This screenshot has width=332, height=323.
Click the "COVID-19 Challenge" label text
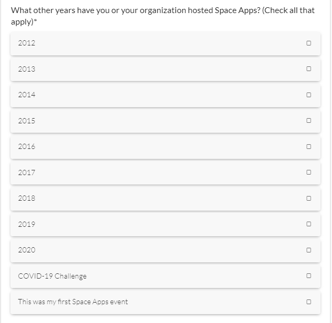[52, 276]
